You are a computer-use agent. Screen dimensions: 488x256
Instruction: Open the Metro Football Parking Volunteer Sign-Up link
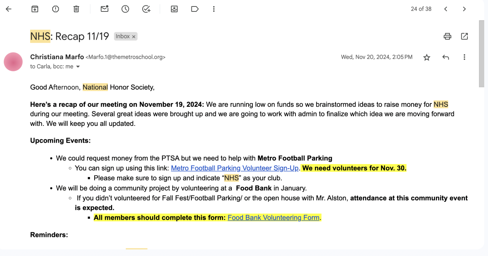point(234,168)
